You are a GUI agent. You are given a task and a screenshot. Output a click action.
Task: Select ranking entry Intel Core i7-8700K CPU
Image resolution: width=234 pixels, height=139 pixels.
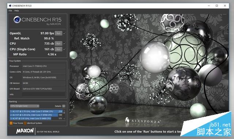[36, 111]
